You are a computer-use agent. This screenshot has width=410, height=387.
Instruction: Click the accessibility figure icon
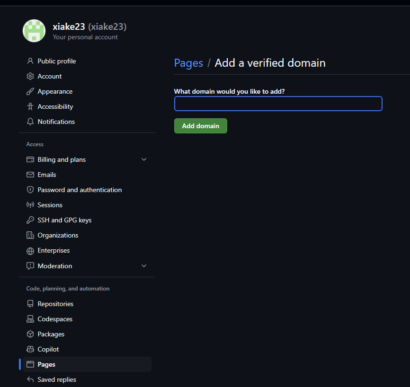30,106
